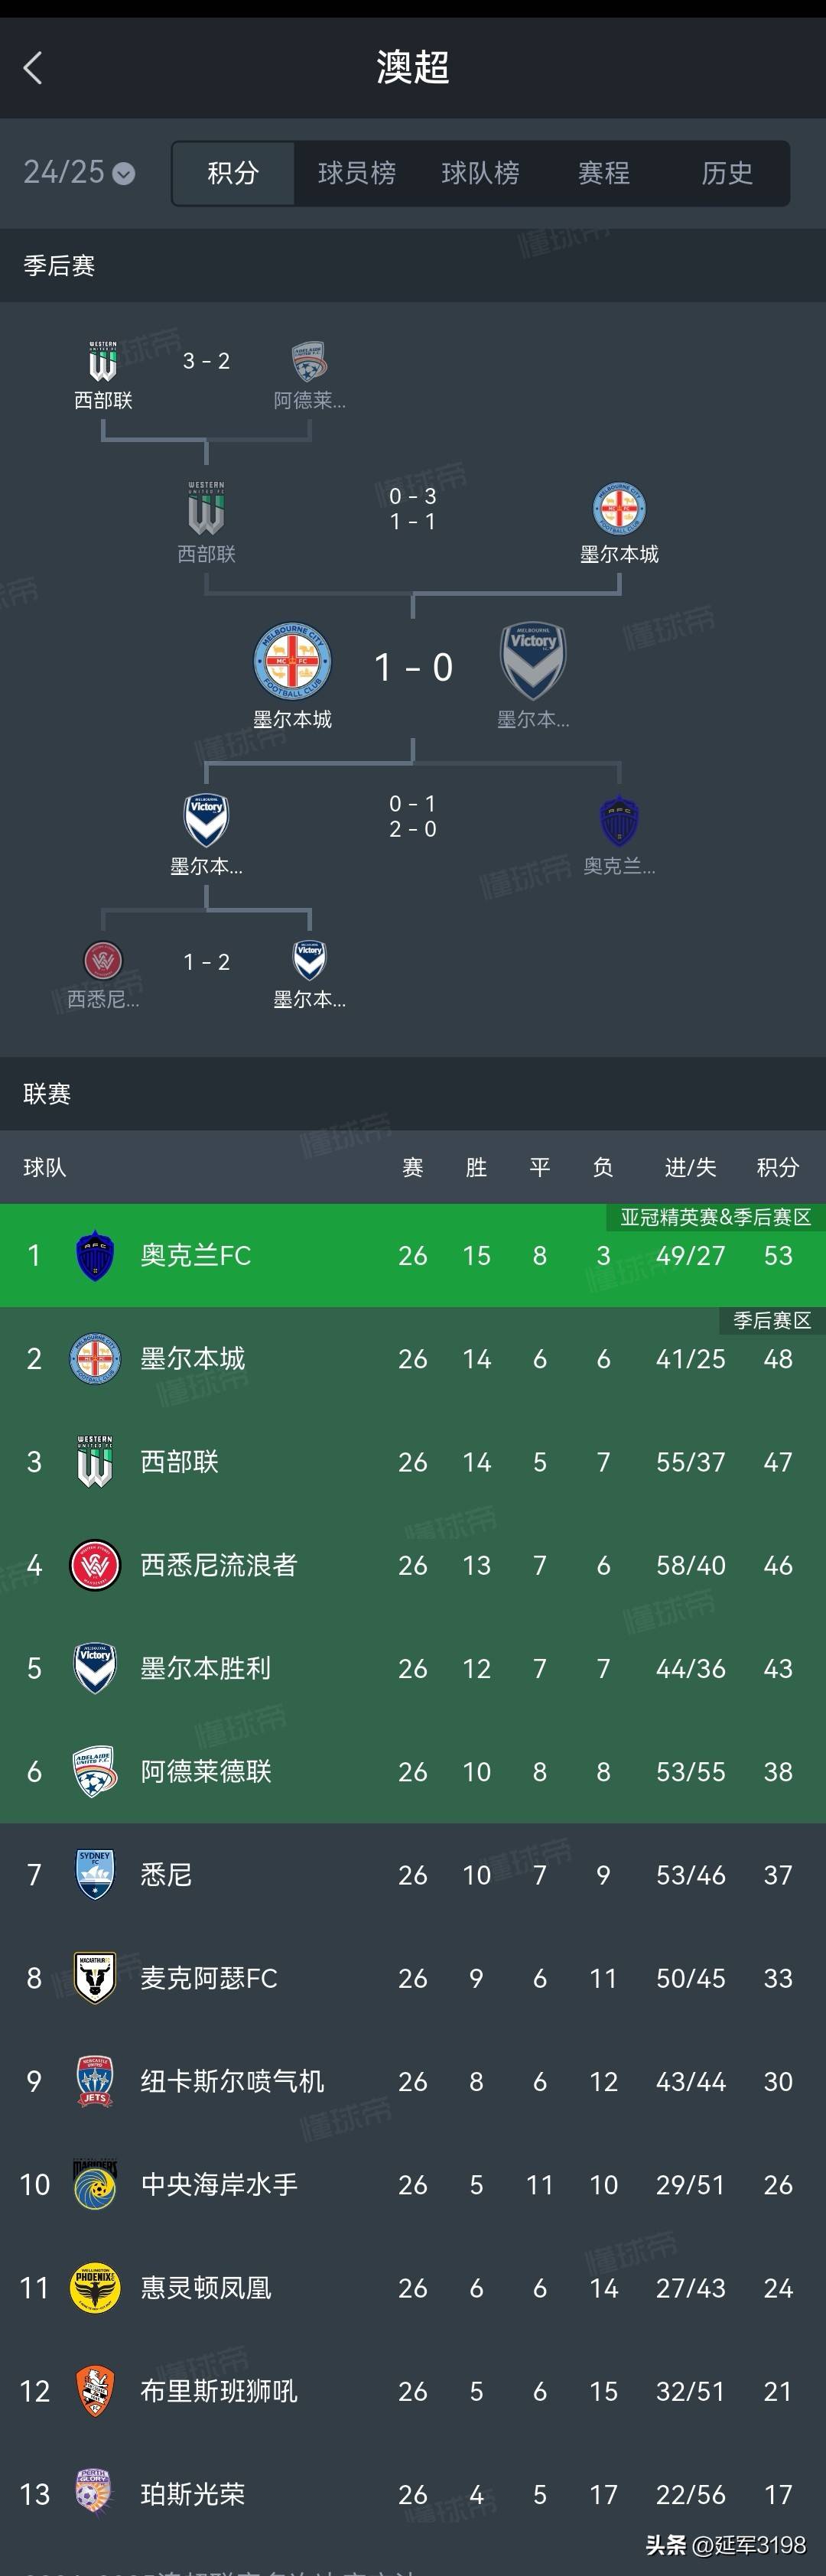Open the 1 - 0 final match score

pyautogui.click(x=413, y=667)
